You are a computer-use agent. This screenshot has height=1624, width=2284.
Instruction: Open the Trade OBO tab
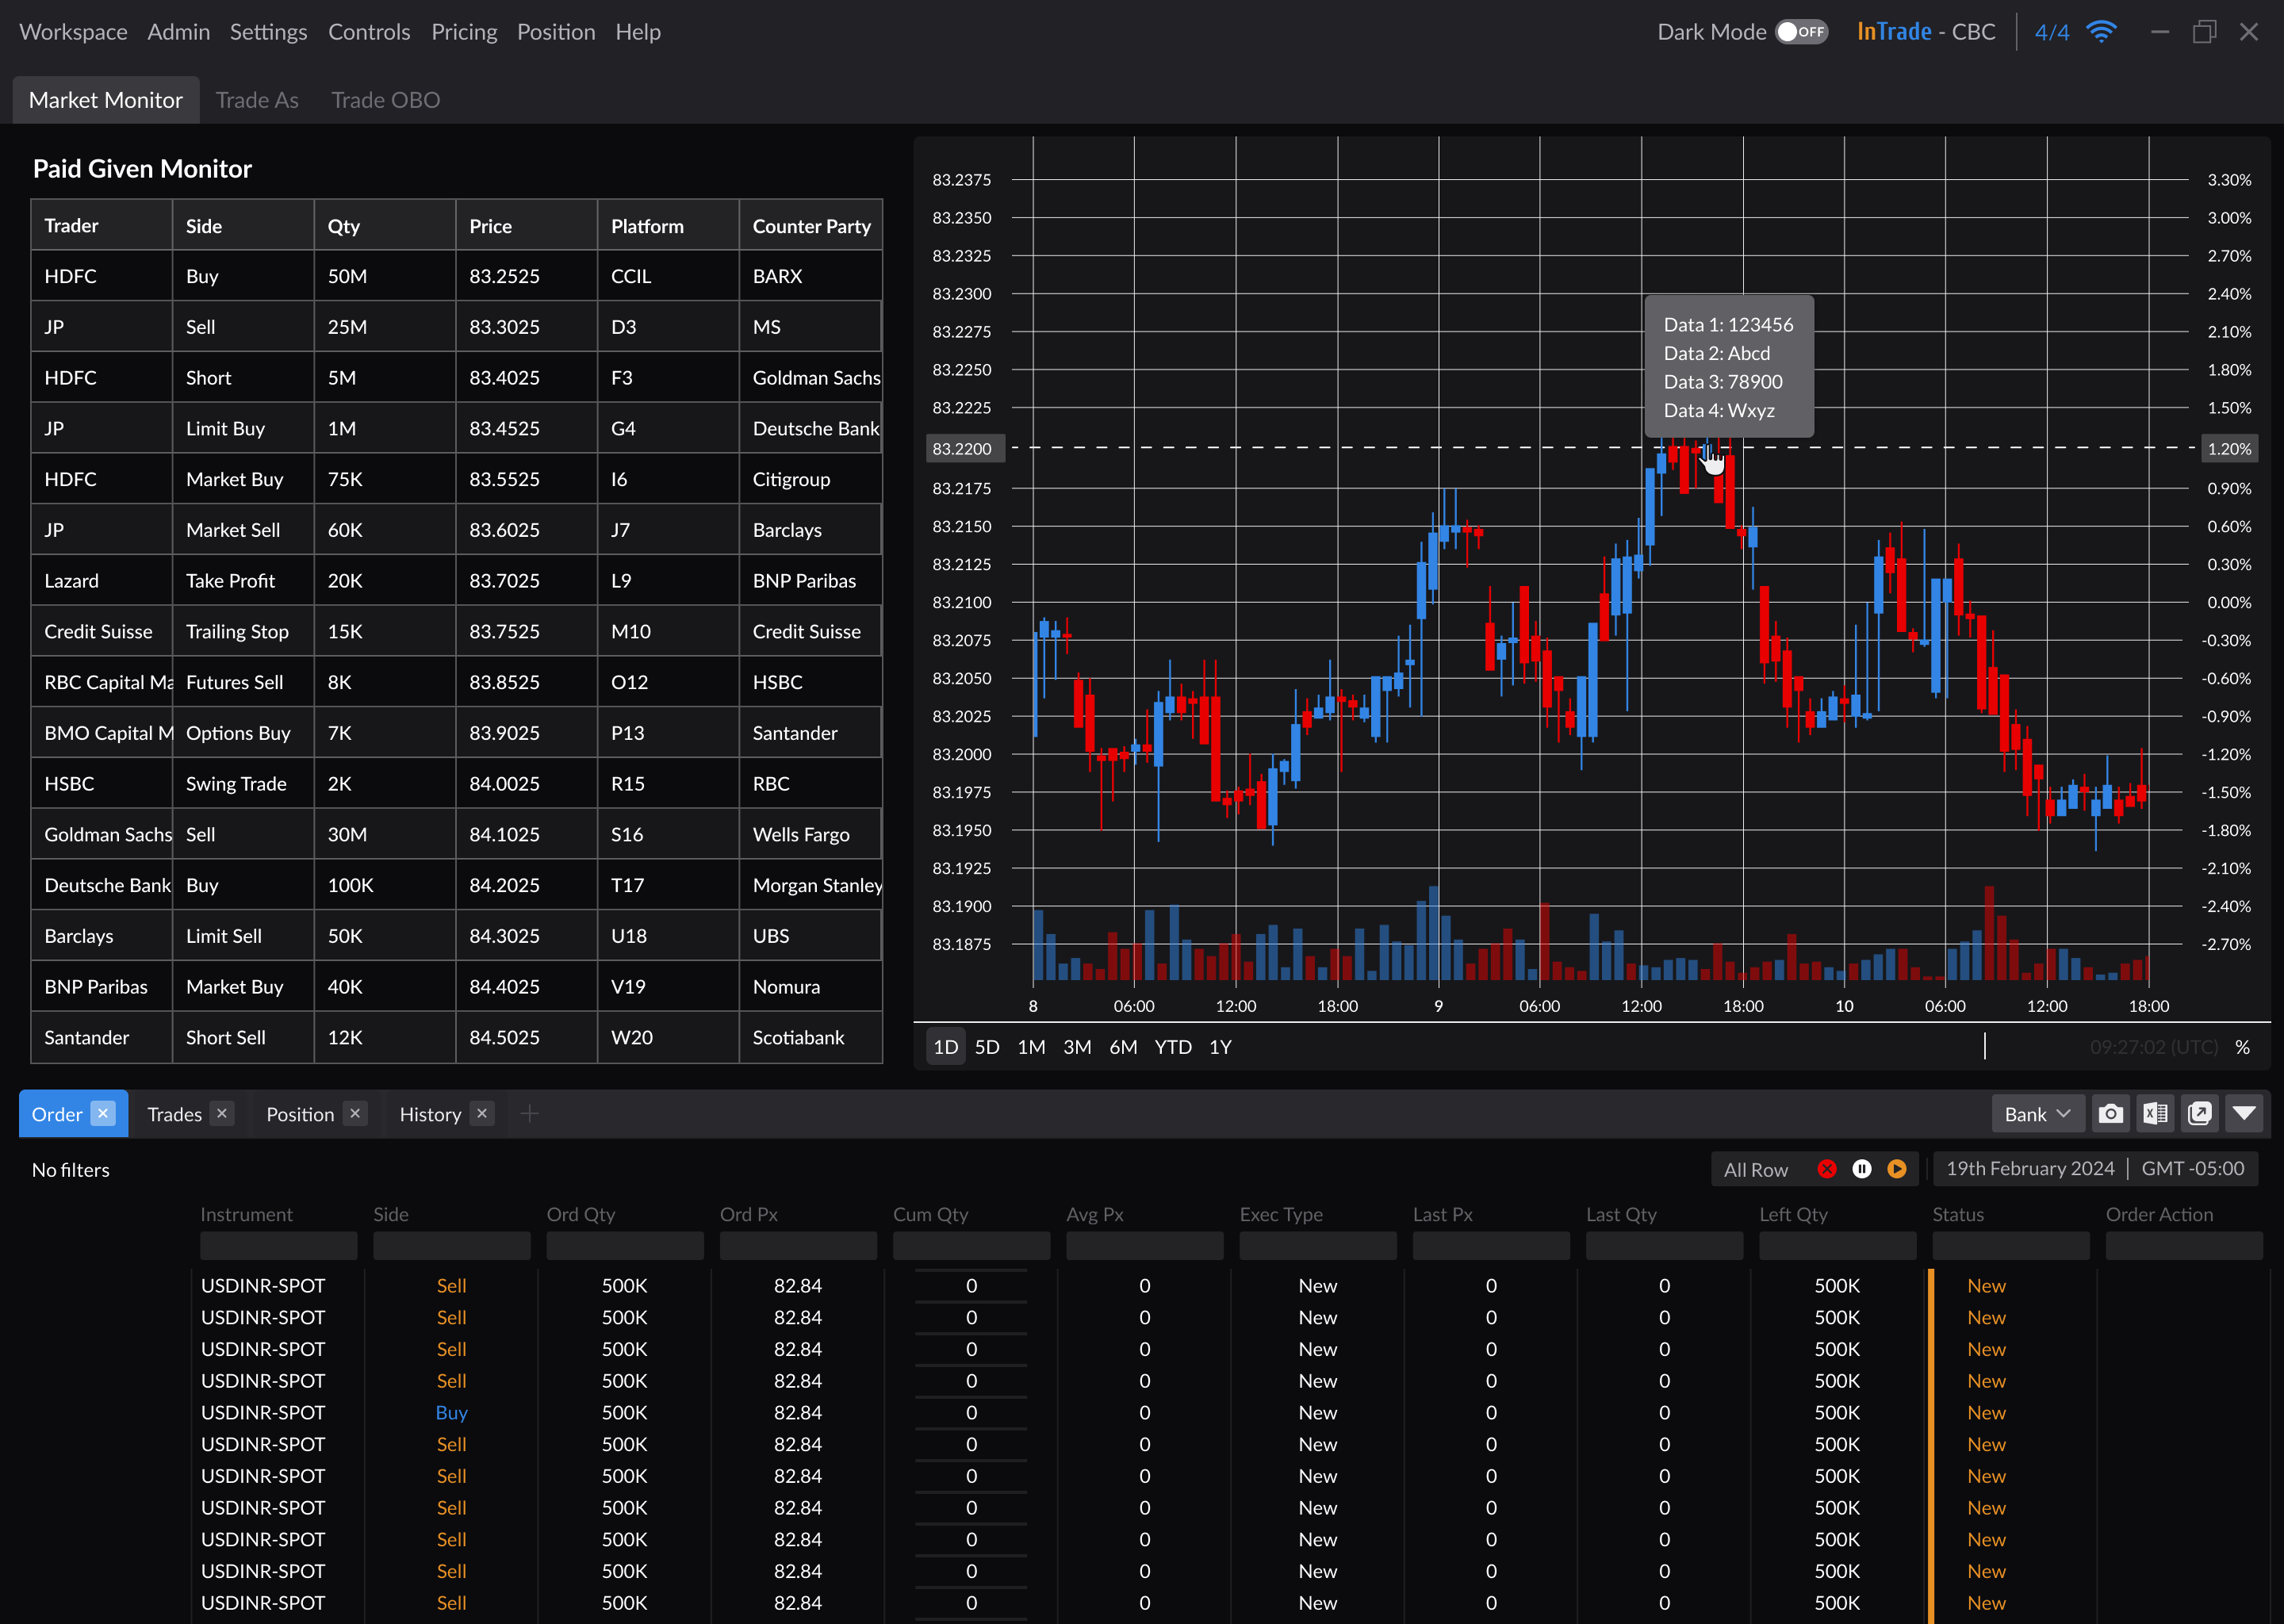point(386,100)
